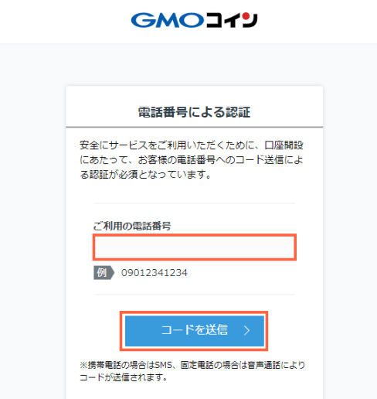The image size is (377, 399).
Task: Click the blue GMO letters in logo
Action: pos(168,20)
